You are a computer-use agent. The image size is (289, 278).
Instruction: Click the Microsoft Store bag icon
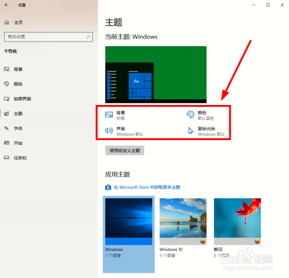[x=108, y=187]
